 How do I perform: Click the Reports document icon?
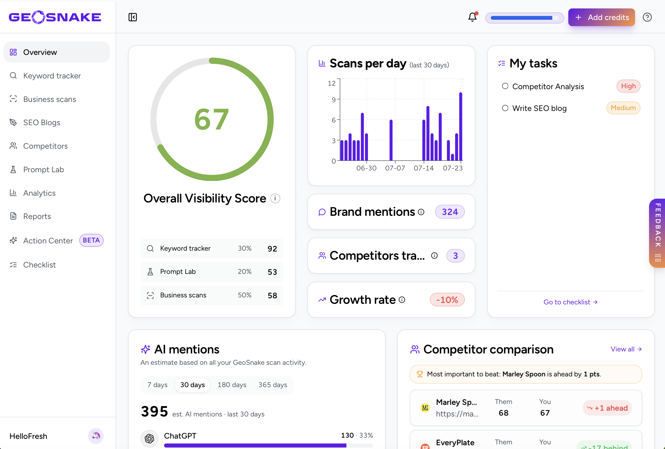13,216
